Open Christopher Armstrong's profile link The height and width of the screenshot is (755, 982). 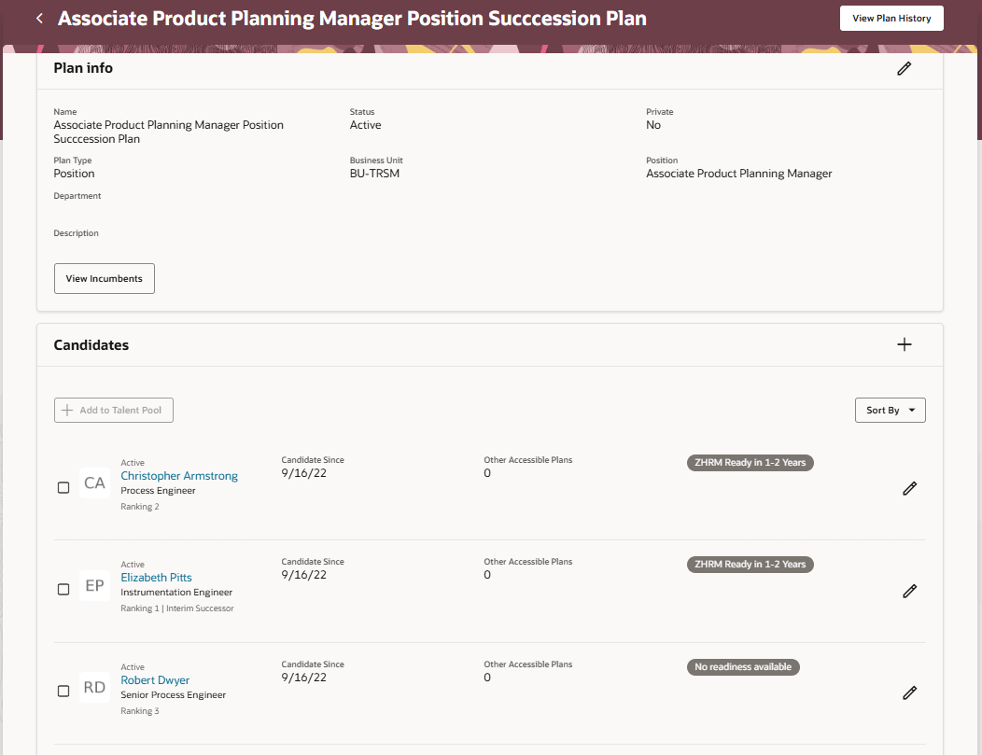click(179, 476)
